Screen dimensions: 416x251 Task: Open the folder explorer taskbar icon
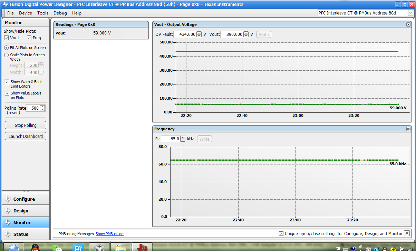click(x=120, y=248)
